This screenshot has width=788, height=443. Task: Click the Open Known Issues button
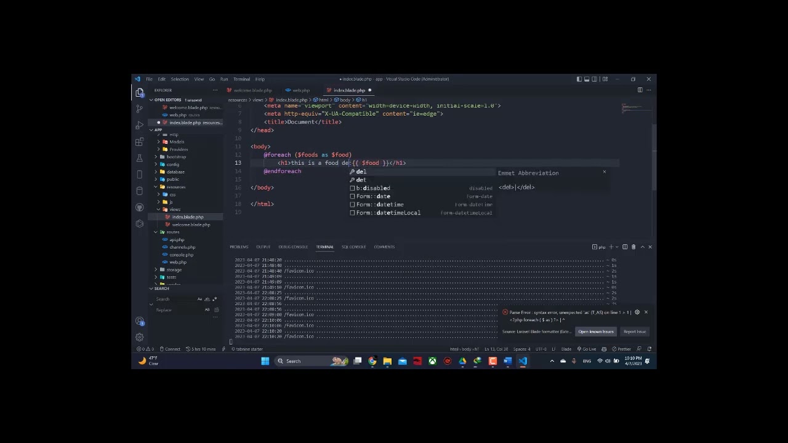point(596,332)
